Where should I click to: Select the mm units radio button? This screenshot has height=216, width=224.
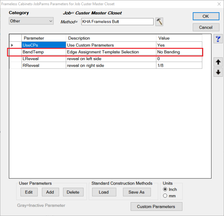(165, 195)
